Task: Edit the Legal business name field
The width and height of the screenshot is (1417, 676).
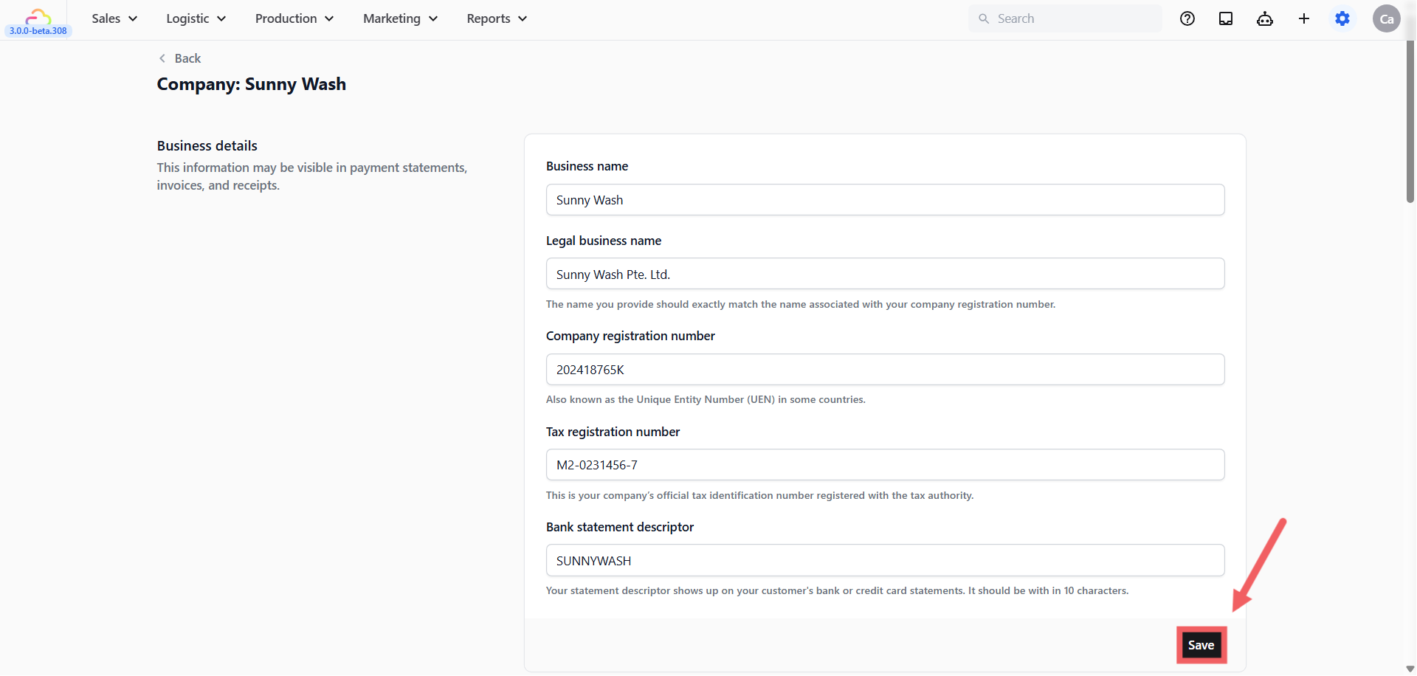Action: (885, 274)
